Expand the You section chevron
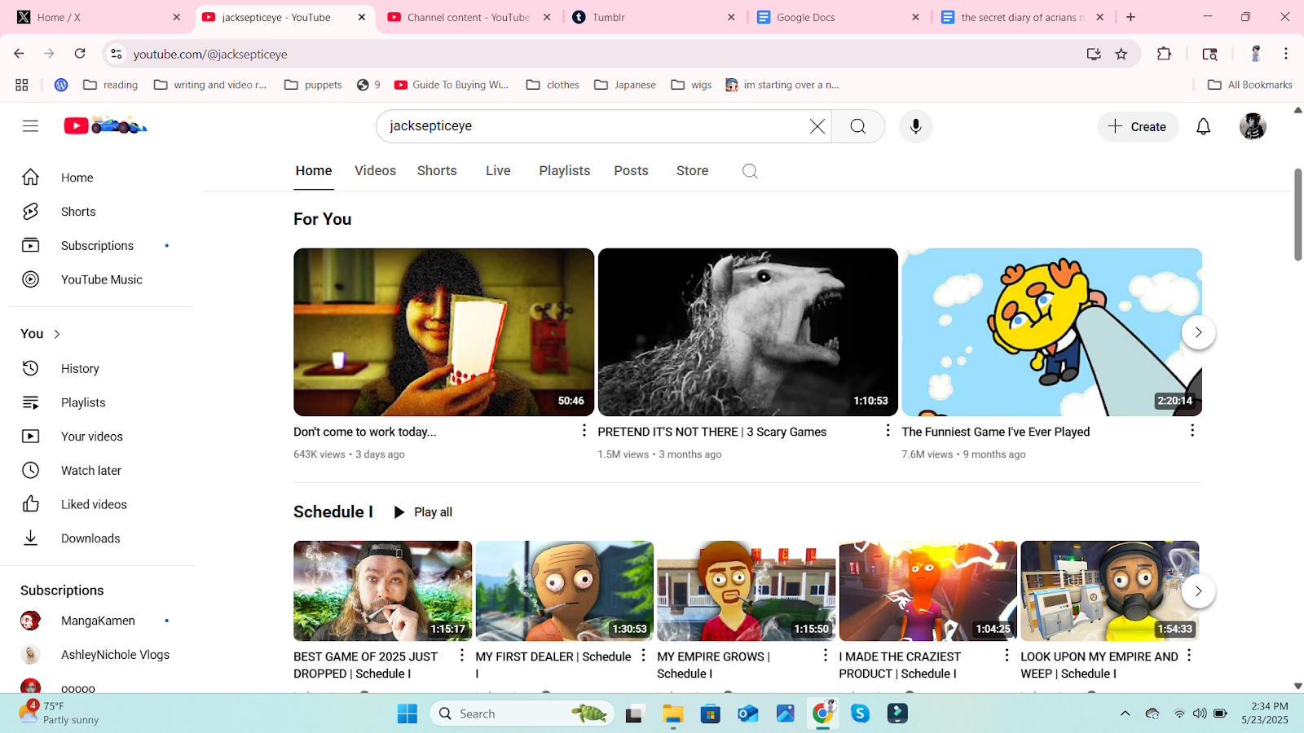This screenshot has height=733, width=1304. click(57, 334)
